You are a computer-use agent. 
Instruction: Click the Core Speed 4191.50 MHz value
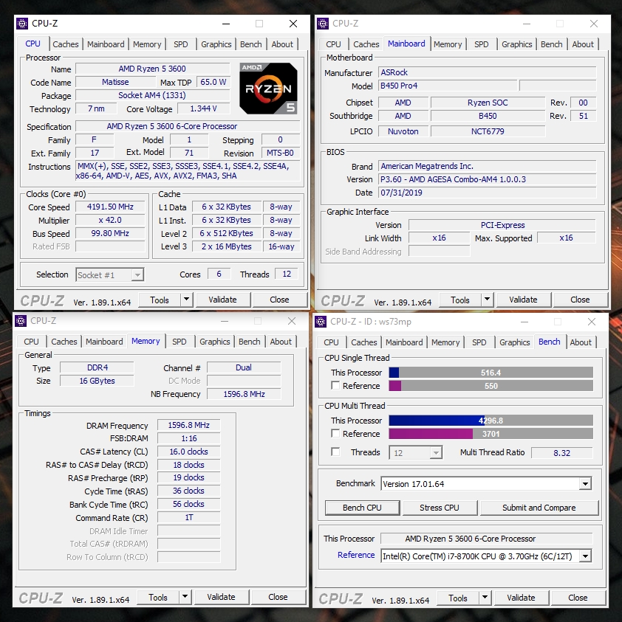coord(110,207)
